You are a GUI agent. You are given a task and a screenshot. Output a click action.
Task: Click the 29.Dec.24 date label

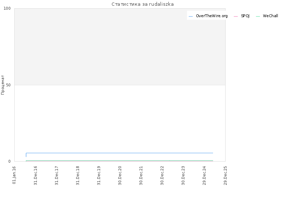pyautogui.click(x=204, y=176)
